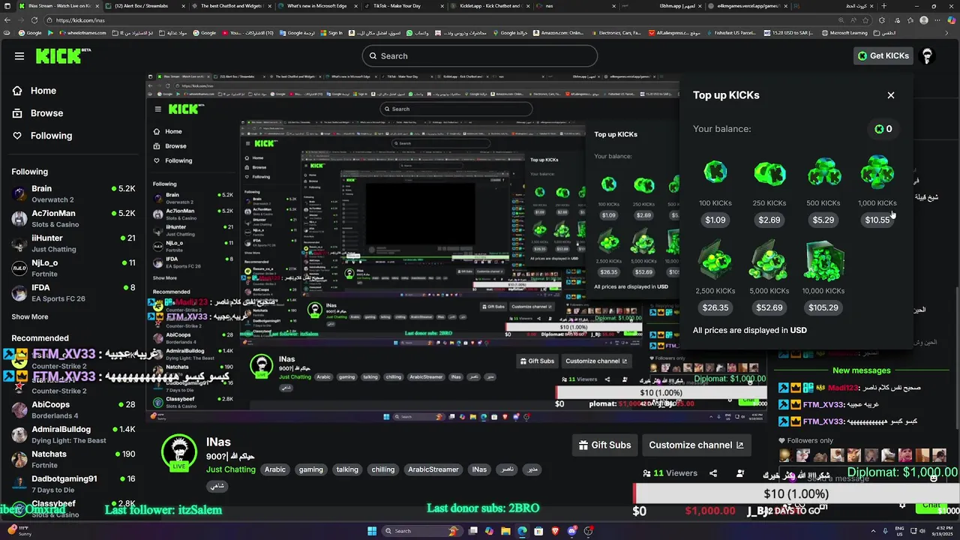Click the INas streamer avatar with LIVE badge

pyautogui.click(x=179, y=452)
